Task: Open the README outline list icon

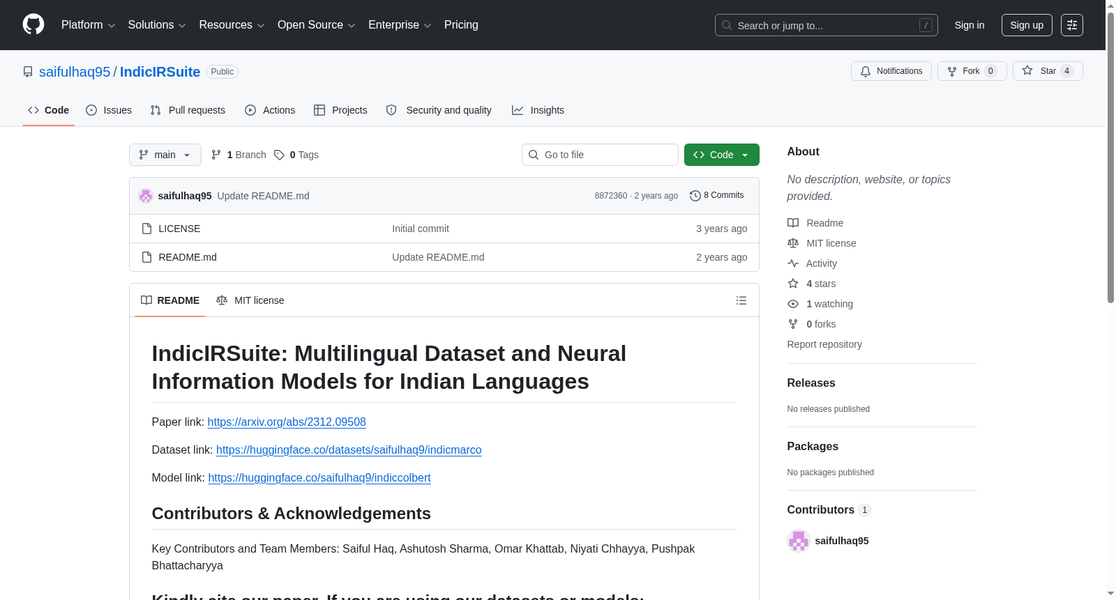Action: pos(741,300)
